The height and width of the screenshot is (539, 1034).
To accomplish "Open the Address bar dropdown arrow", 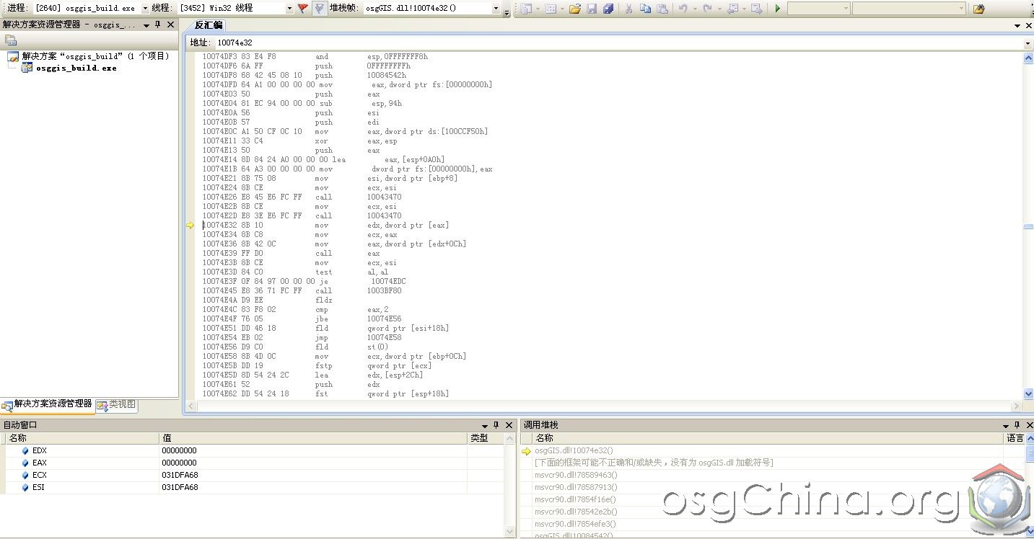I will [x=1028, y=43].
